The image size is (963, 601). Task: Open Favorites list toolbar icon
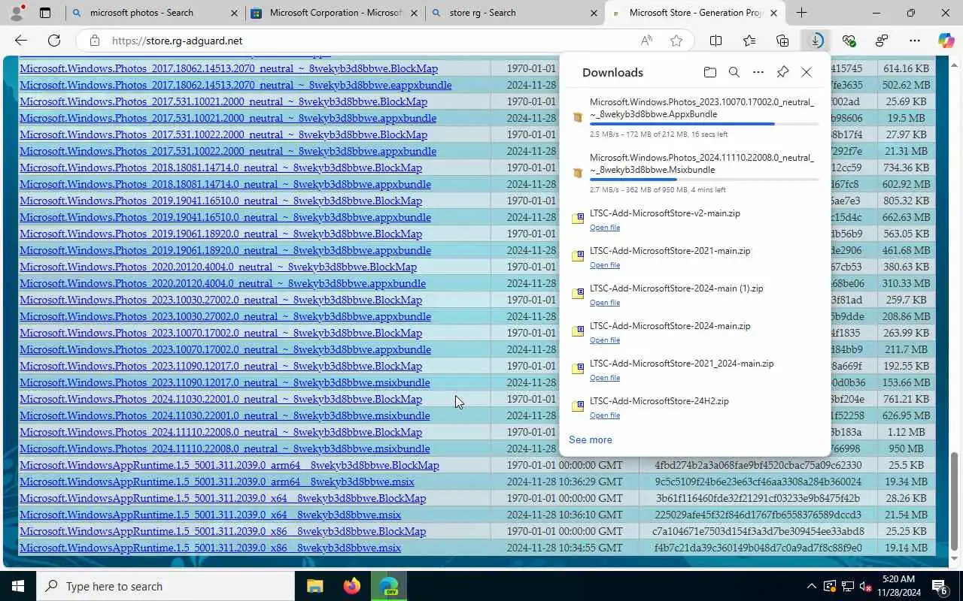[x=749, y=41]
